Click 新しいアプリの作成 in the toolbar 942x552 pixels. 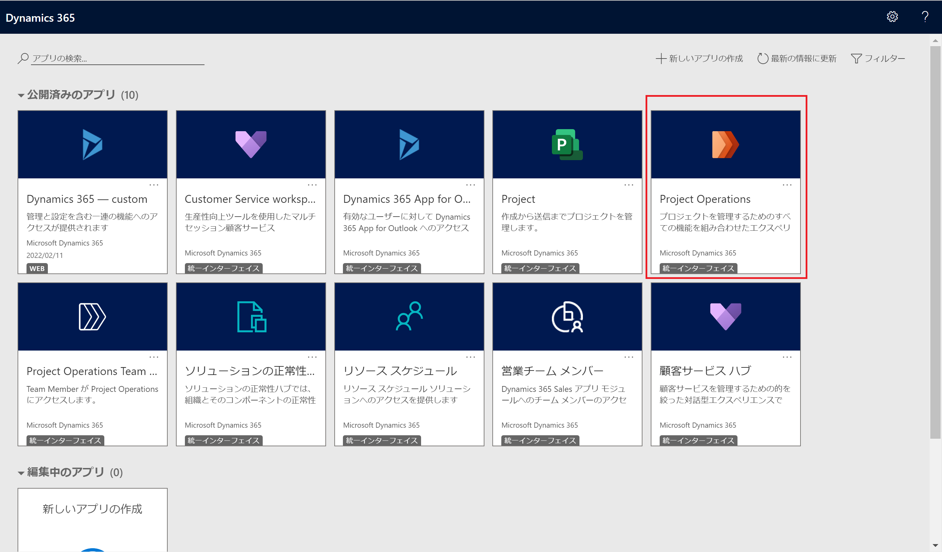(699, 58)
